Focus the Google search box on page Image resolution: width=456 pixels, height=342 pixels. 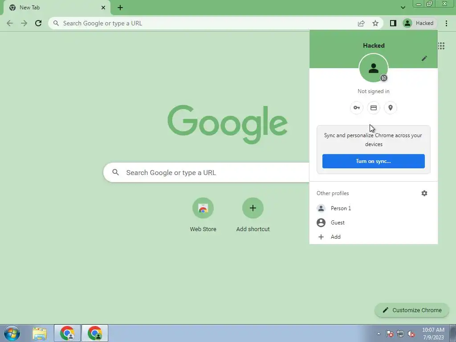click(207, 172)
